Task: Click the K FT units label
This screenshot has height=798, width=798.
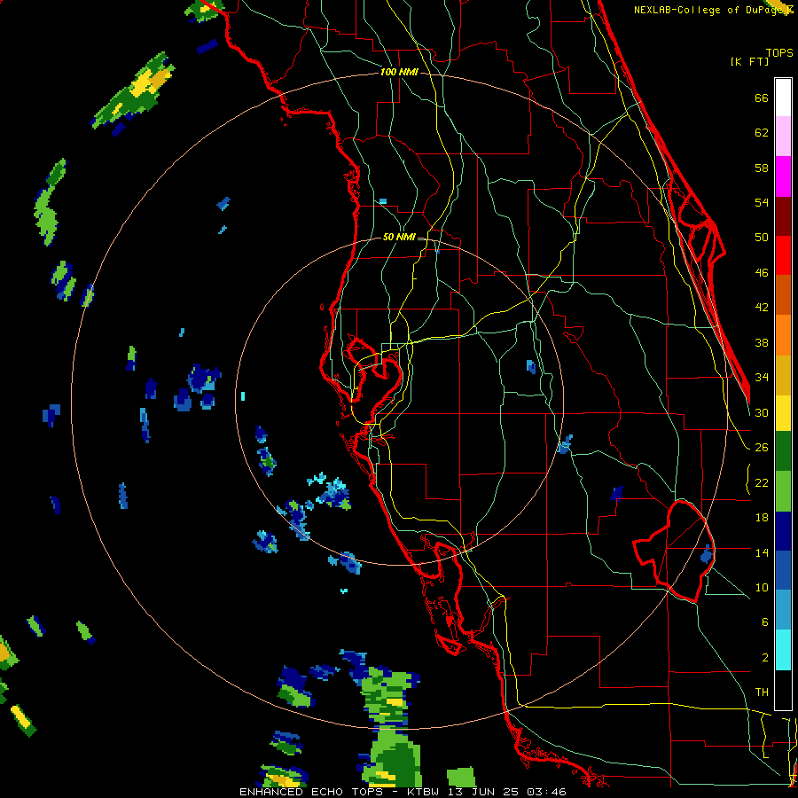Action: pyautogui.click(x=749, y=61)
